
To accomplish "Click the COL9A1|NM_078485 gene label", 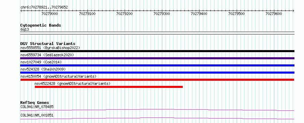I will pyautogui.click(x=37, y=107).
